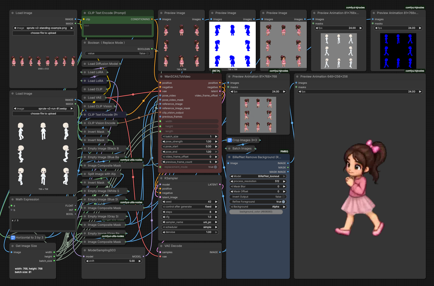
Task: Click the background_color (#808080) button
Action: (x=256, y=212)
